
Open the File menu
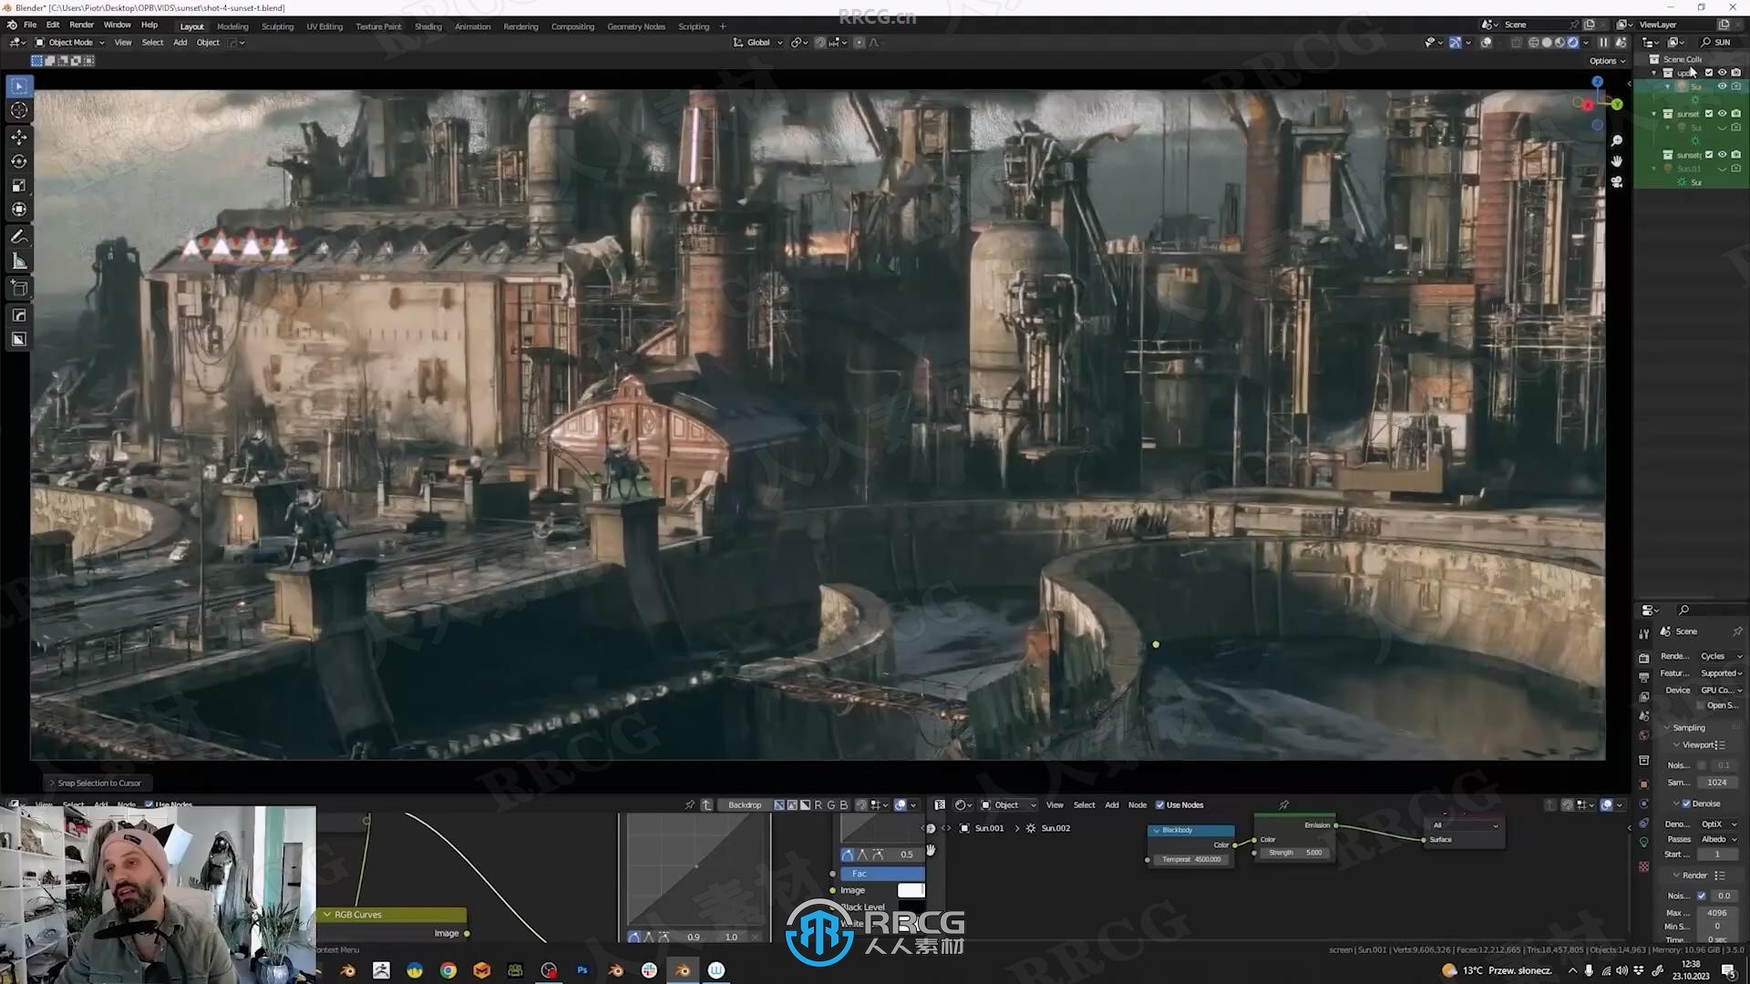[30, 26]
